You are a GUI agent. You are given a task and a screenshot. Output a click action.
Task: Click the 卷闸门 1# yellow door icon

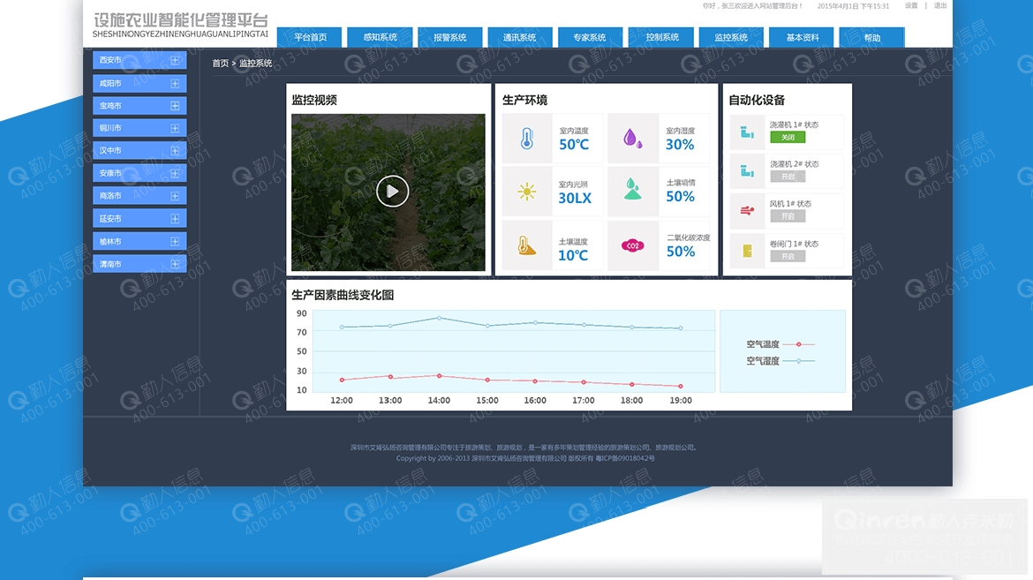747,251
